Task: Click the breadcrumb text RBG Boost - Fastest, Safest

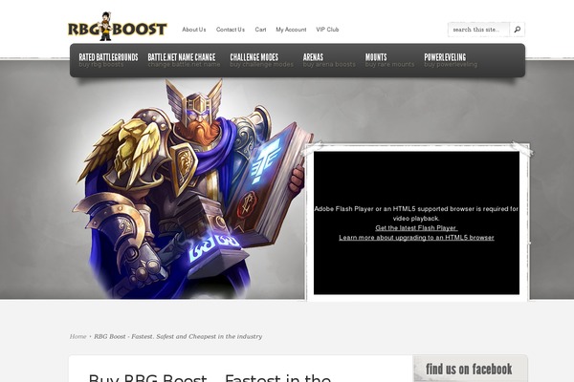Action: click(x=178, y=336)
